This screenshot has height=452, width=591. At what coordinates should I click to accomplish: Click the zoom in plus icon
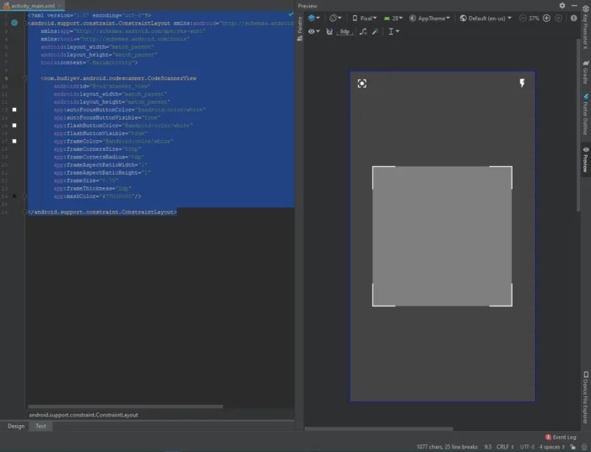(x=546, y=18)
